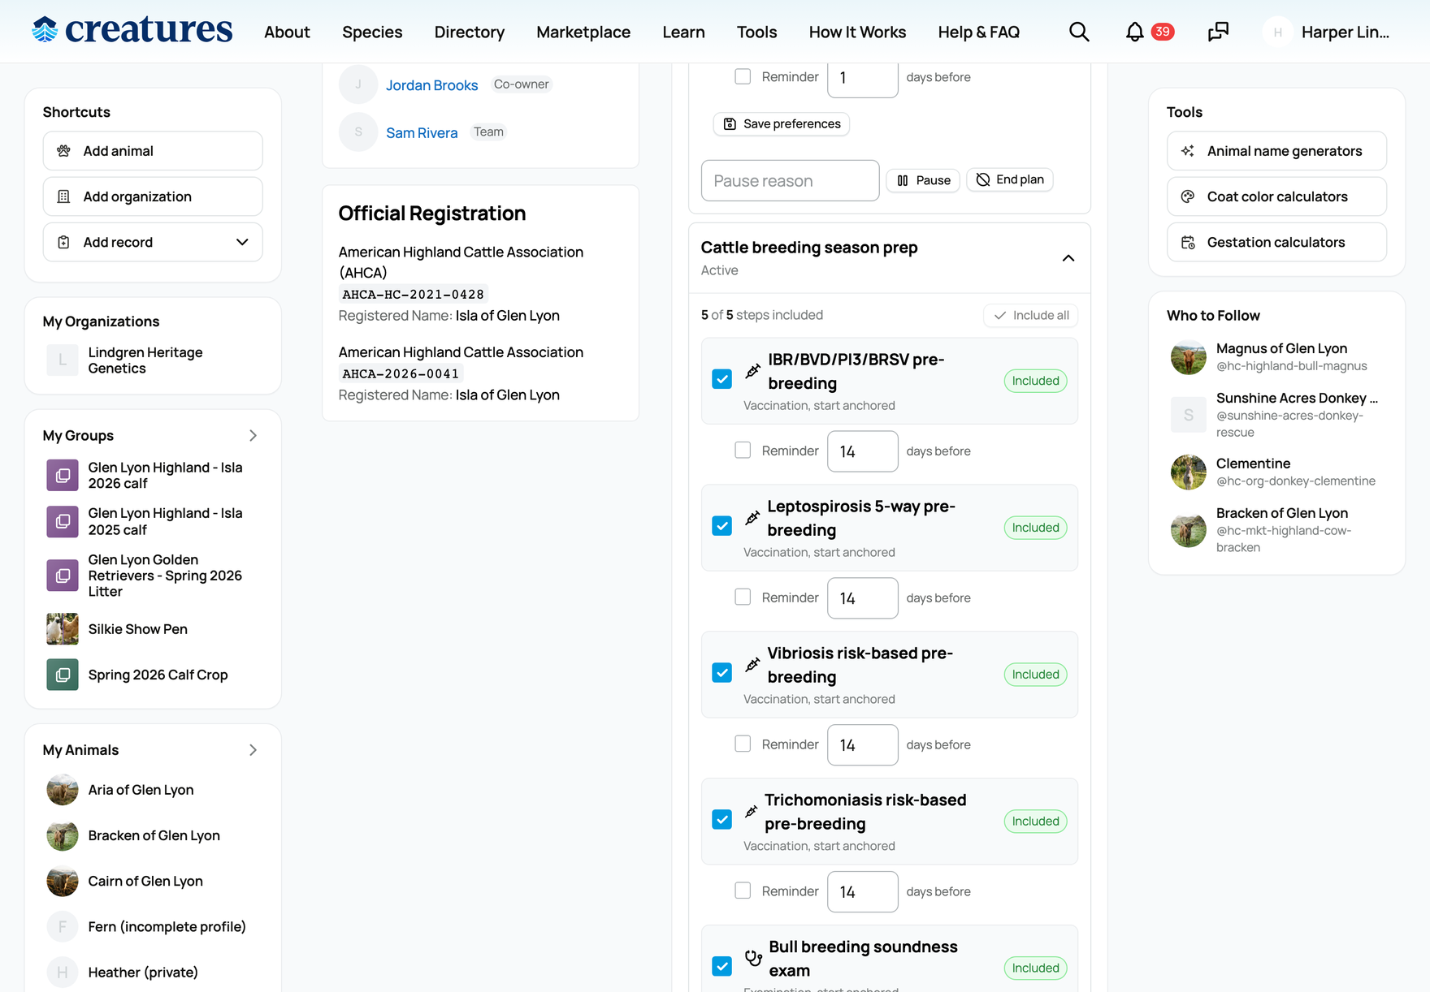Click Magnus of Glen Lyon avatar

point(1189,357)
